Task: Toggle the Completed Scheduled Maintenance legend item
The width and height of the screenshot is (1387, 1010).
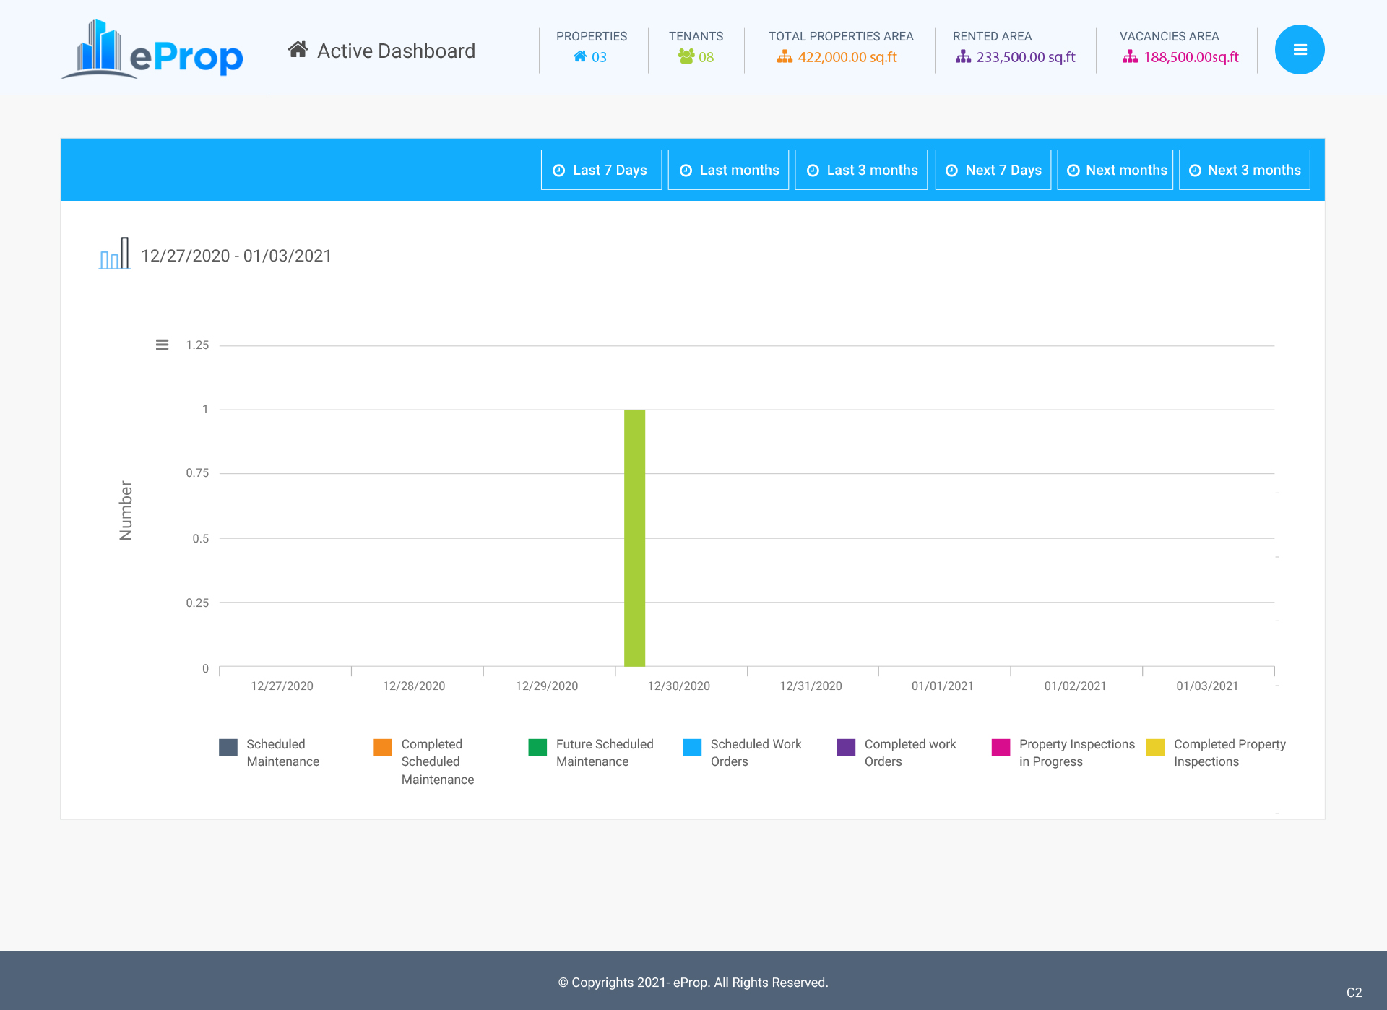Action: (423, 761)
